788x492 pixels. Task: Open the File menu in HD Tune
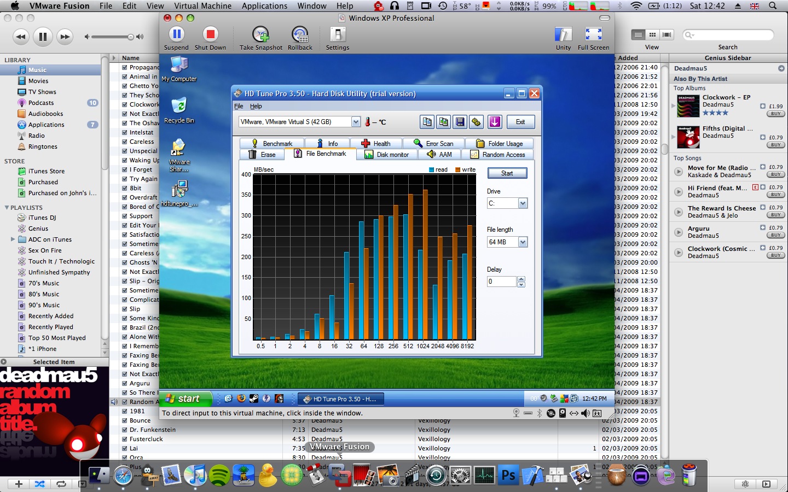click(x=239, y=106)
